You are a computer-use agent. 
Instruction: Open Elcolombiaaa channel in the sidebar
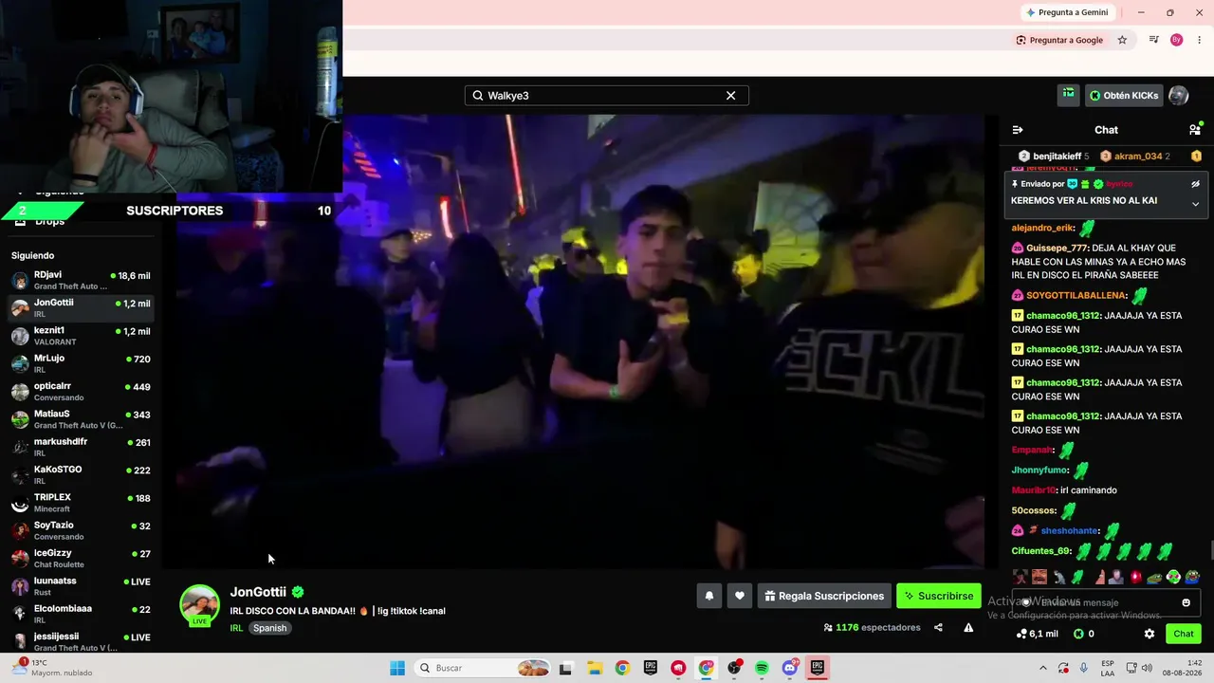click(x=81, y=614)
